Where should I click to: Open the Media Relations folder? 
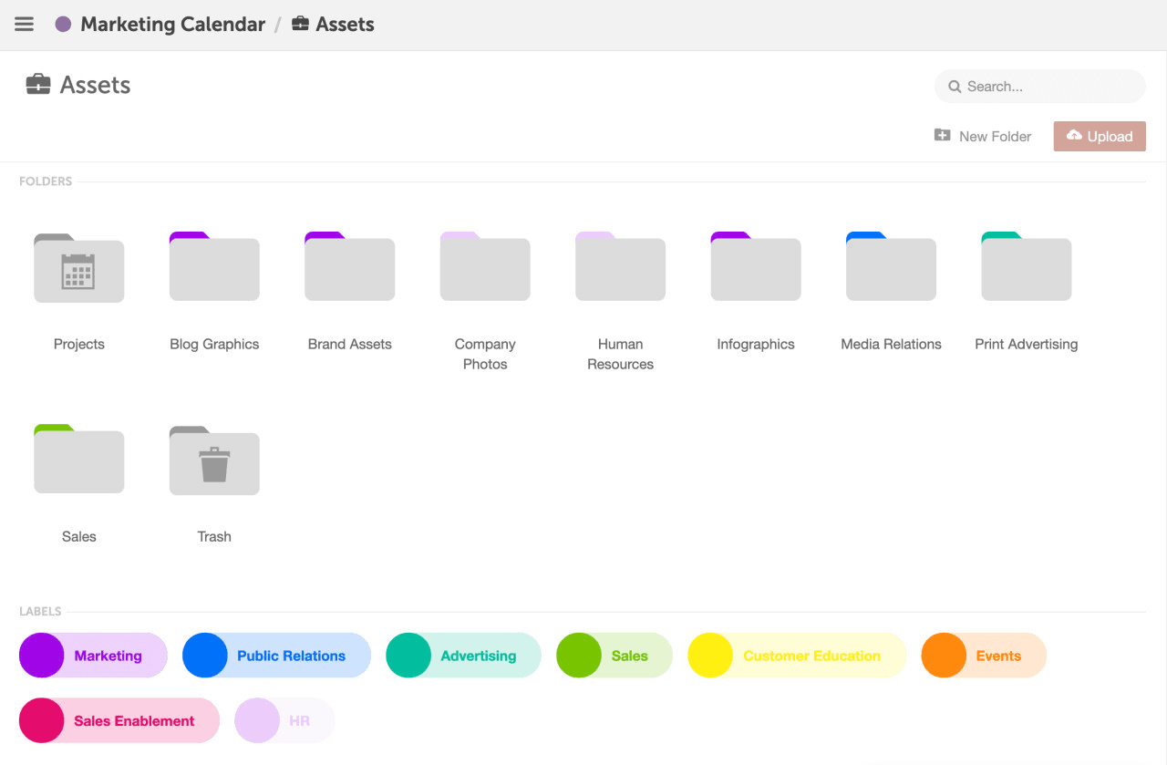click(x=891, y=268)
